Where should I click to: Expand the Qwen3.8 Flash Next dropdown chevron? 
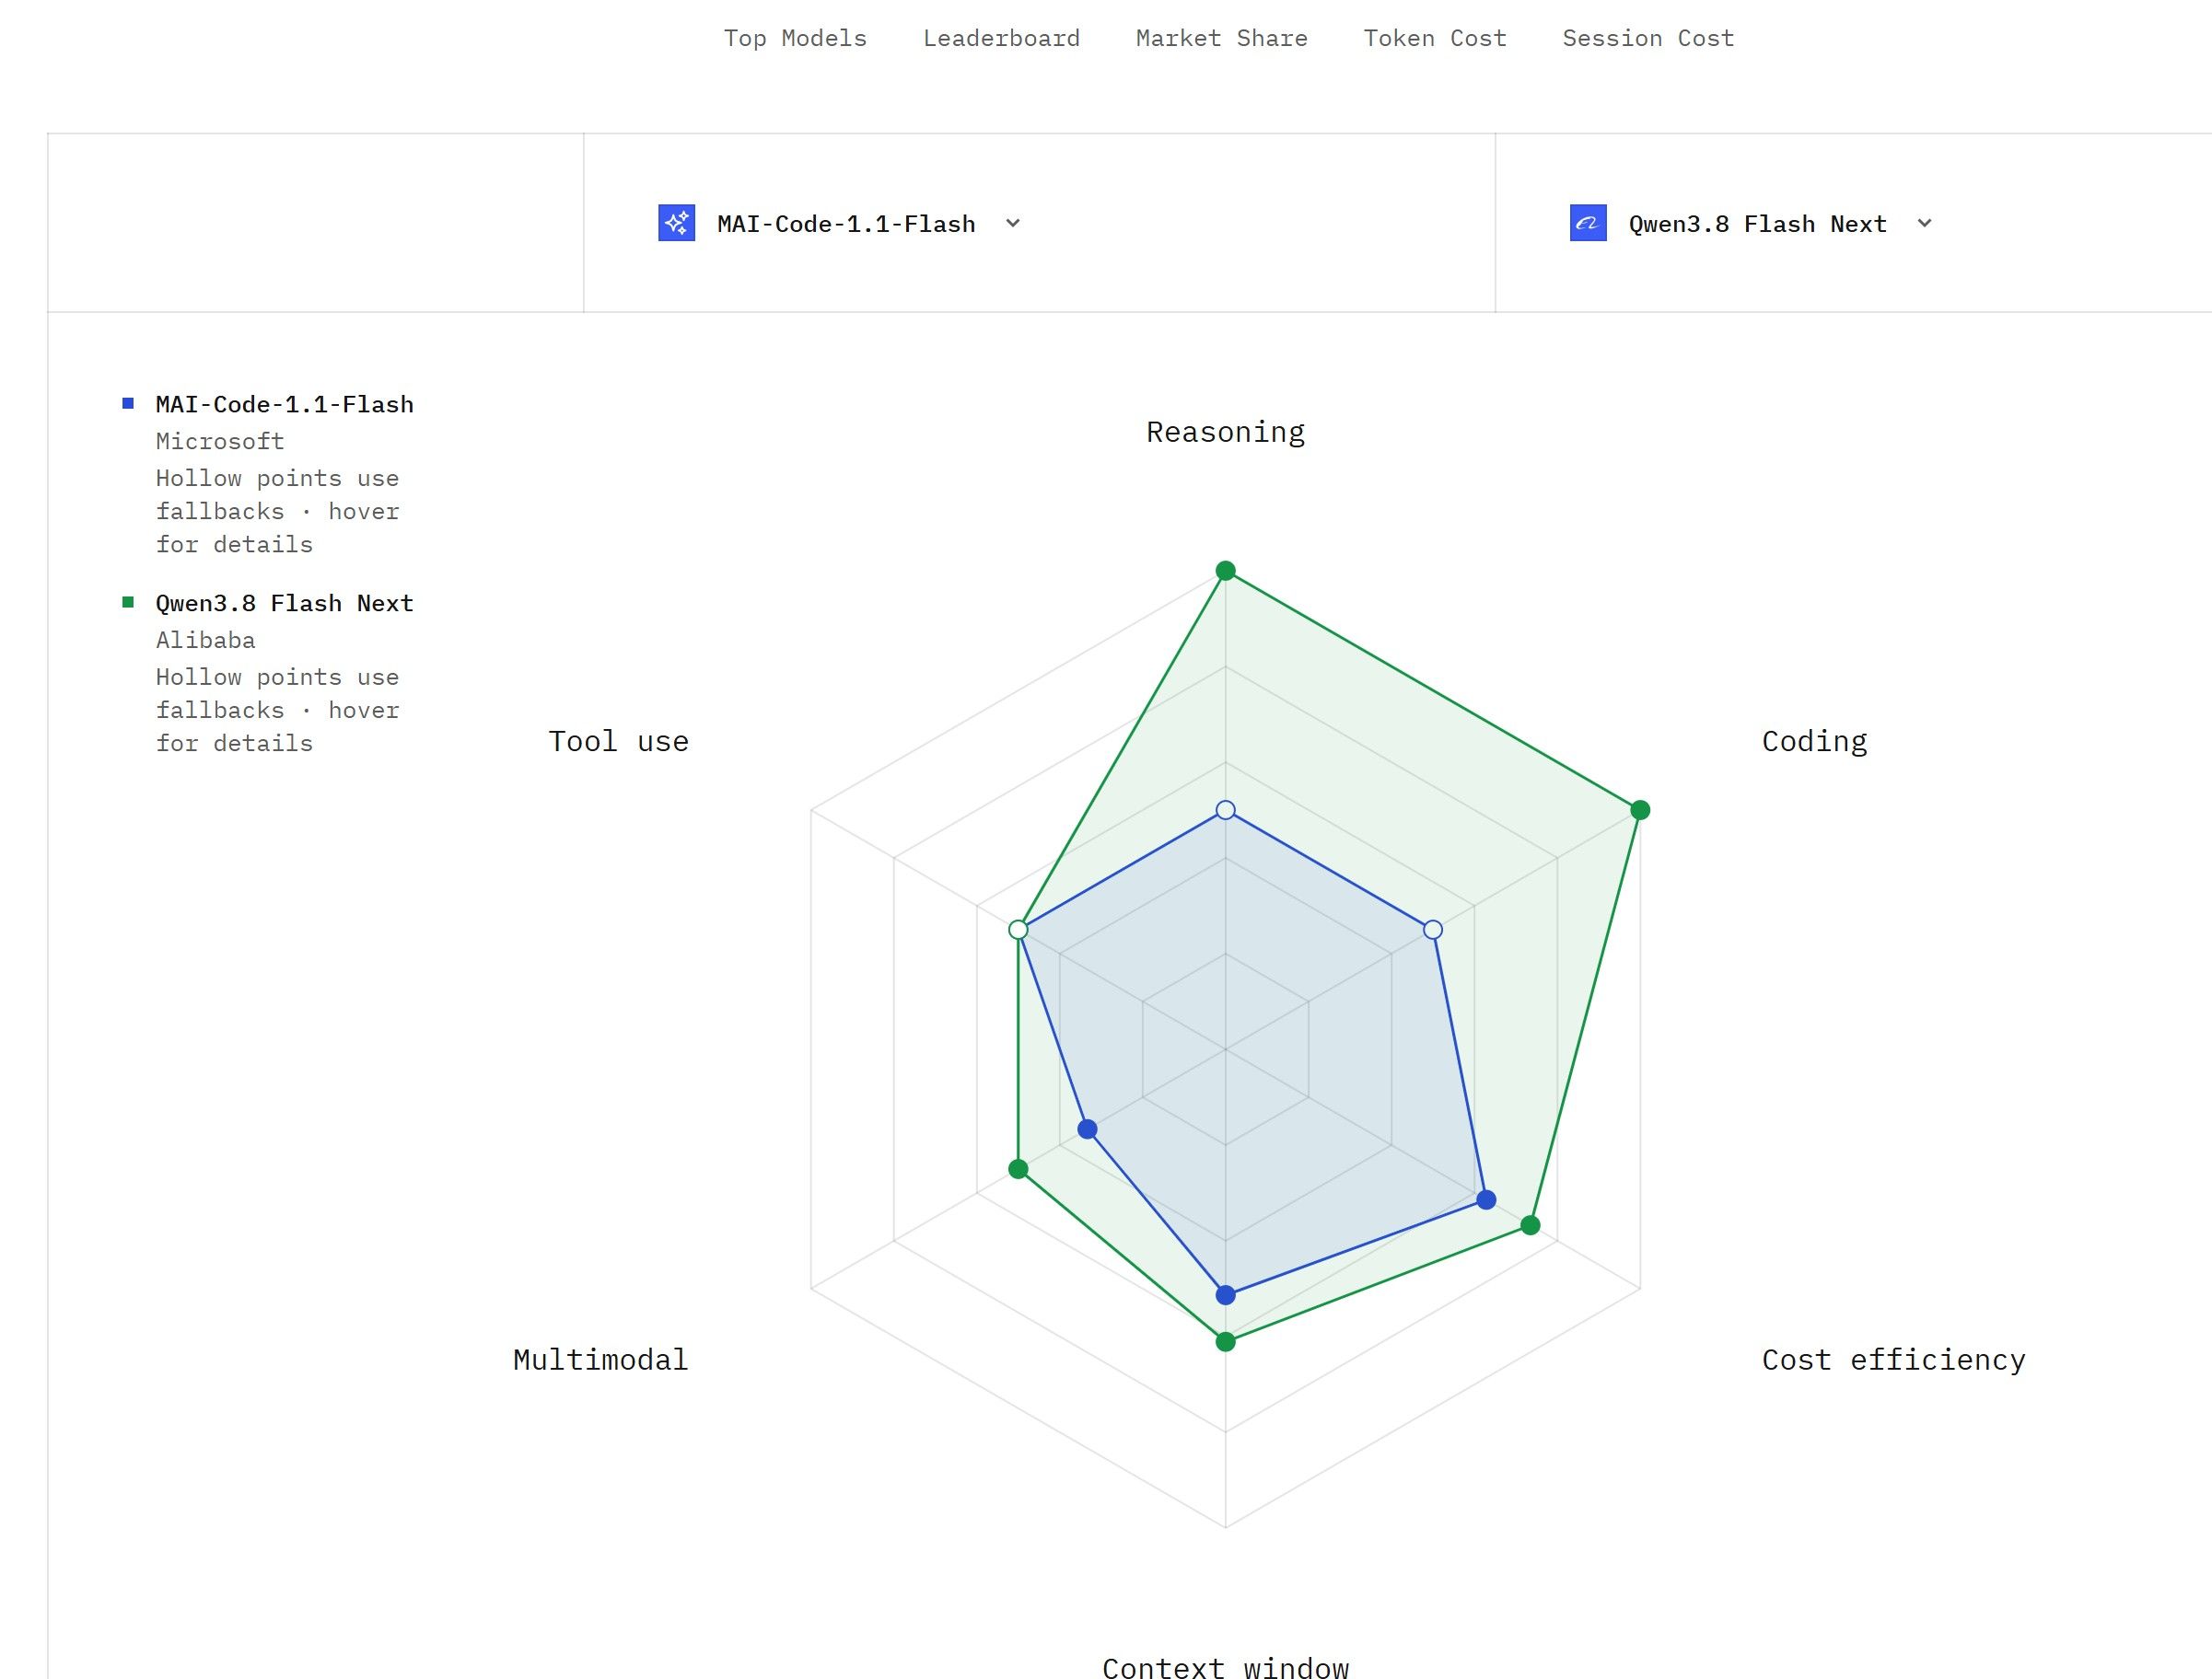tap(1925, 223)
